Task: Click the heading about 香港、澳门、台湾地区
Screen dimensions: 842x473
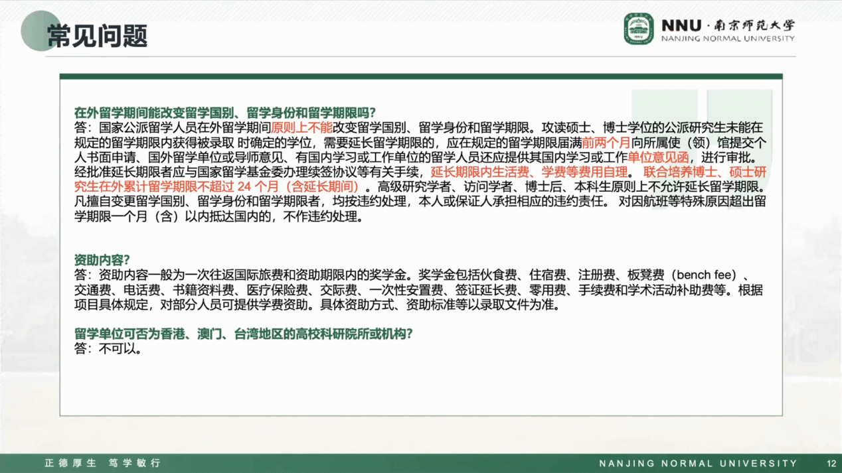Action: (243, 334)
